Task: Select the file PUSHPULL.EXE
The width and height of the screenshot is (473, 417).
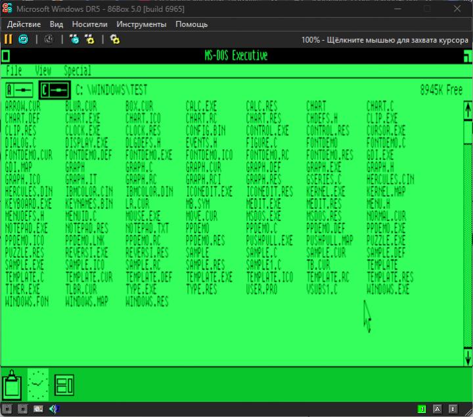Action: coord(269,240)
